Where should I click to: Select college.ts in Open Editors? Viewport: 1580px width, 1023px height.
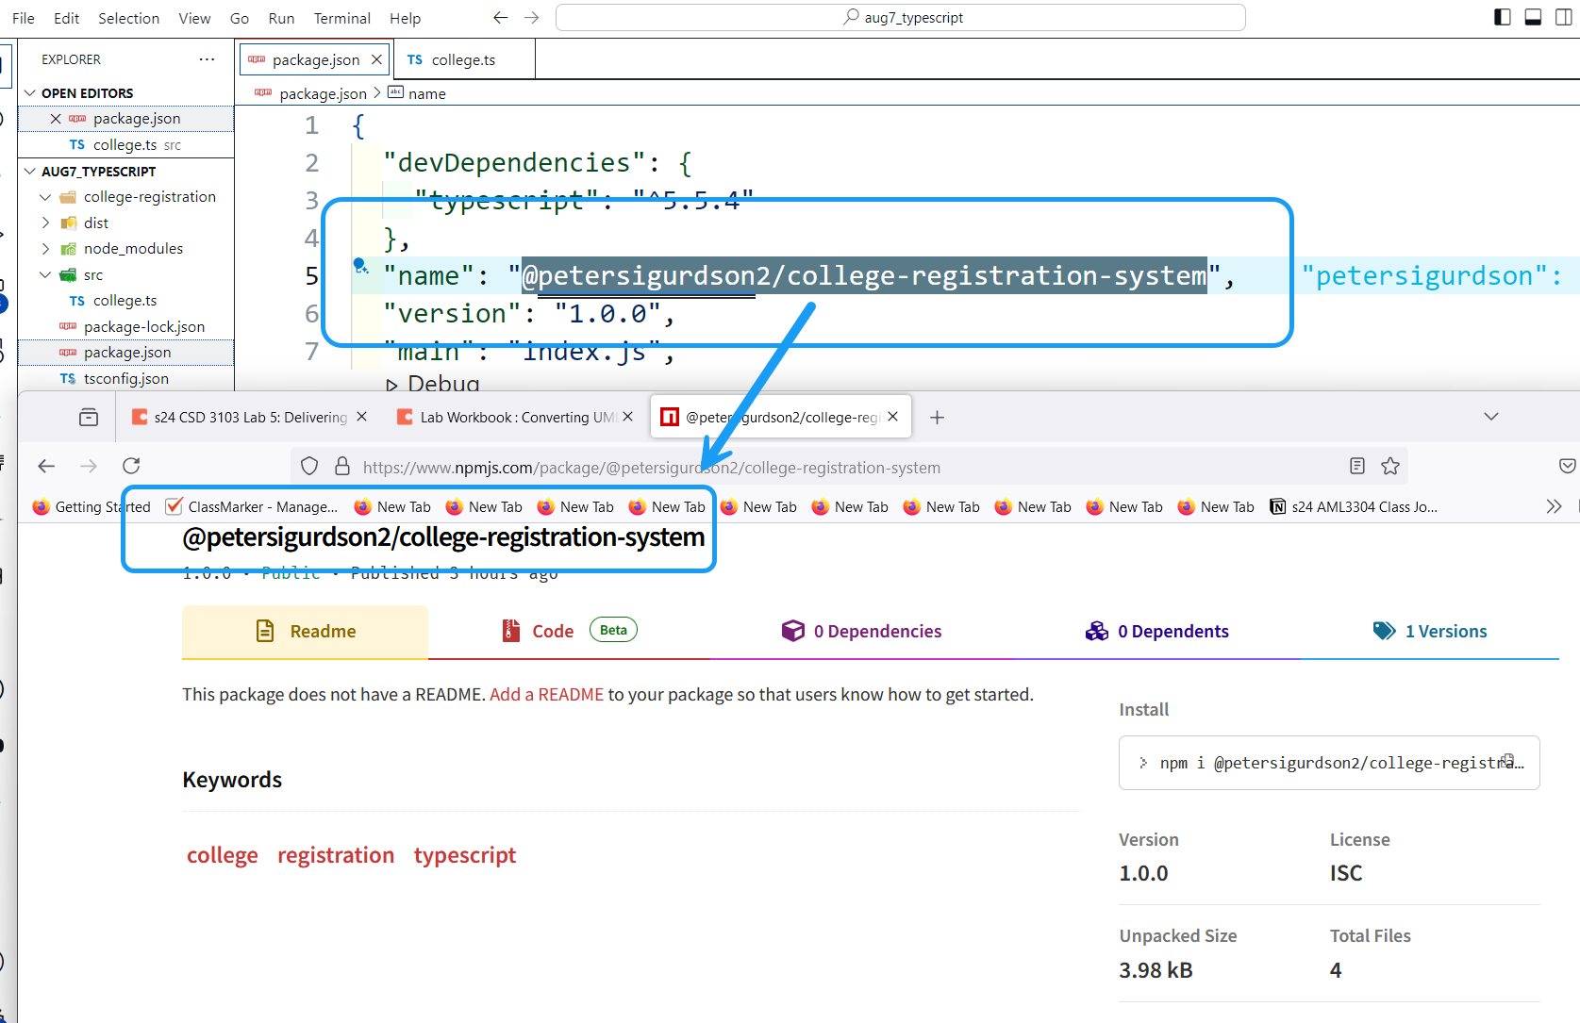tap(125, 144)
